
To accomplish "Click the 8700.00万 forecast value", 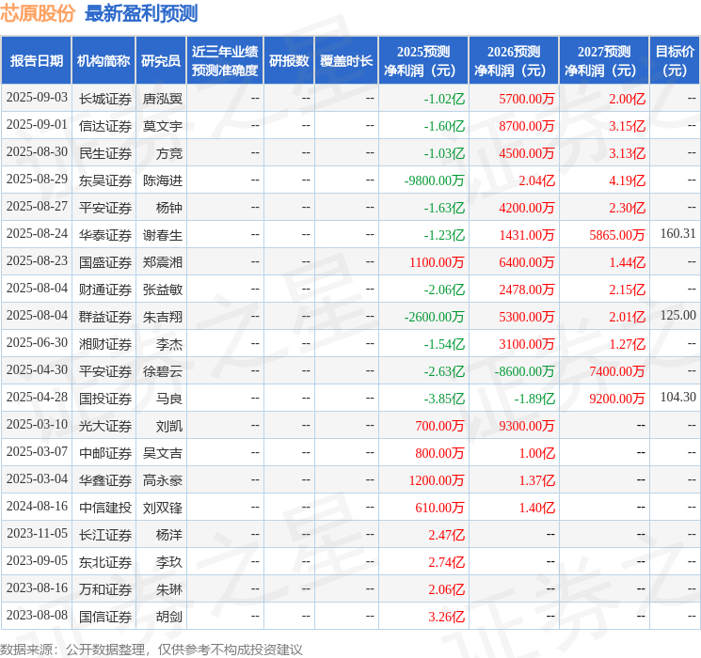I will (x=527, y=126).
